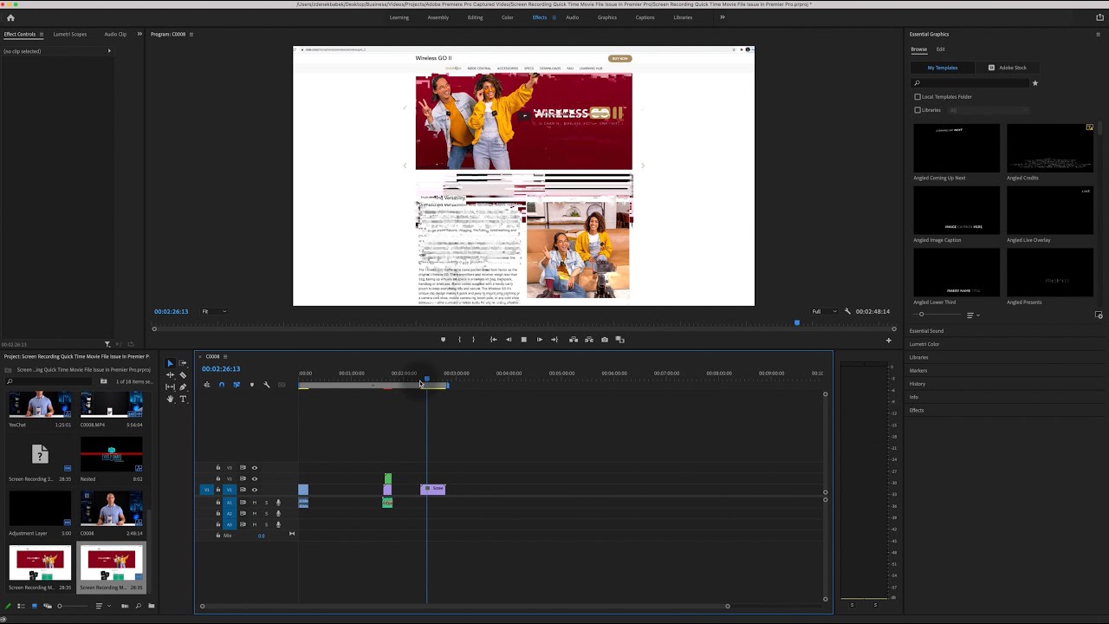Click the Lift button
The height and width of the screenshot is (624, 1109).
click(x=573, y=340)
